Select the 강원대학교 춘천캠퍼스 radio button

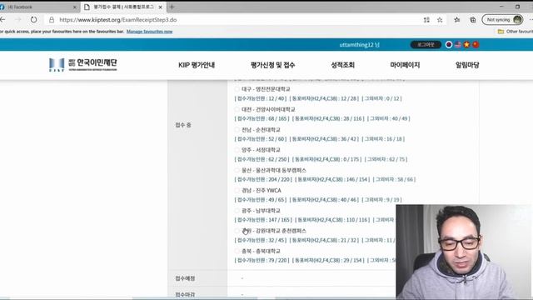(x=237, y=231)
